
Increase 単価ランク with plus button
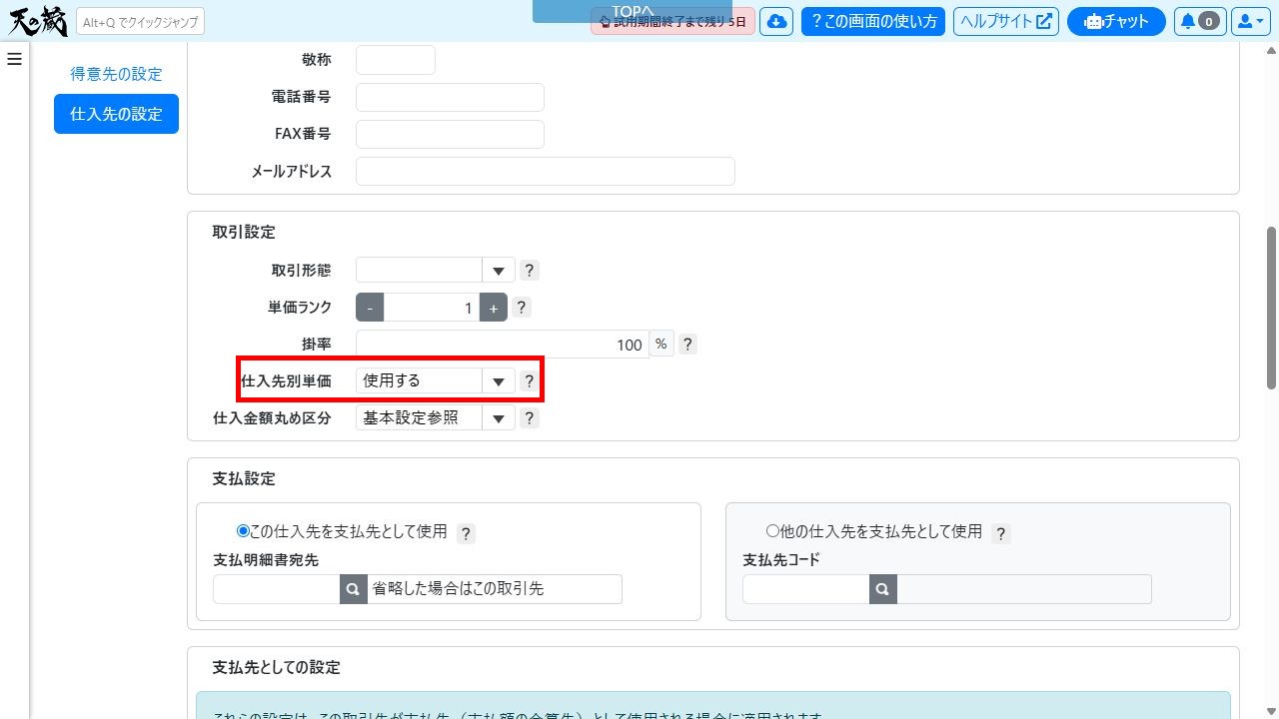tap(494, 308)
